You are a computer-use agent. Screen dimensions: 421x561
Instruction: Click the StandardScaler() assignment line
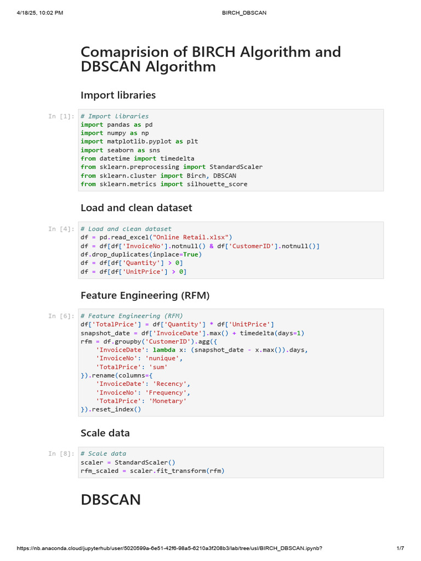point(127,462)
